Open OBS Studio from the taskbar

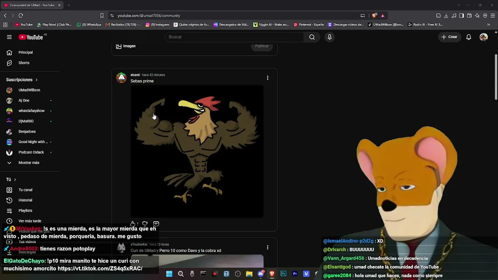pyautogui.click(x=238, y=274)
